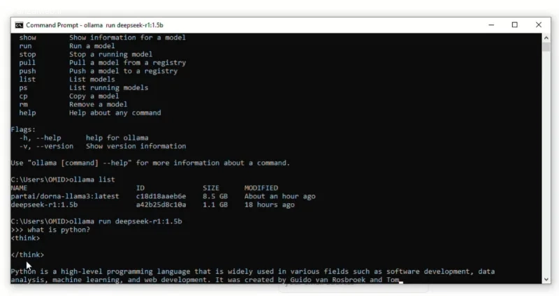This screenshot has height=296, width=559.
Task: Click the 'partai/dorna-llama3:latest' model name
Action: tap(65, 196)
